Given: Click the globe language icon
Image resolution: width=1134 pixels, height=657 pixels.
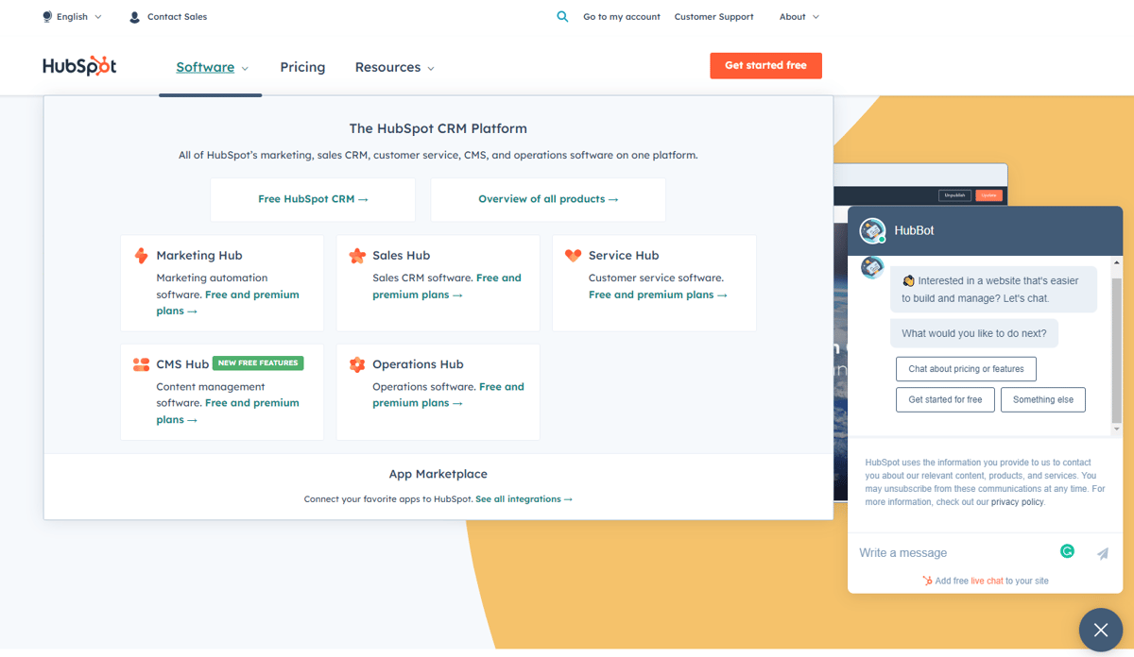Looking at the screenshot, I should pos(47,17).
